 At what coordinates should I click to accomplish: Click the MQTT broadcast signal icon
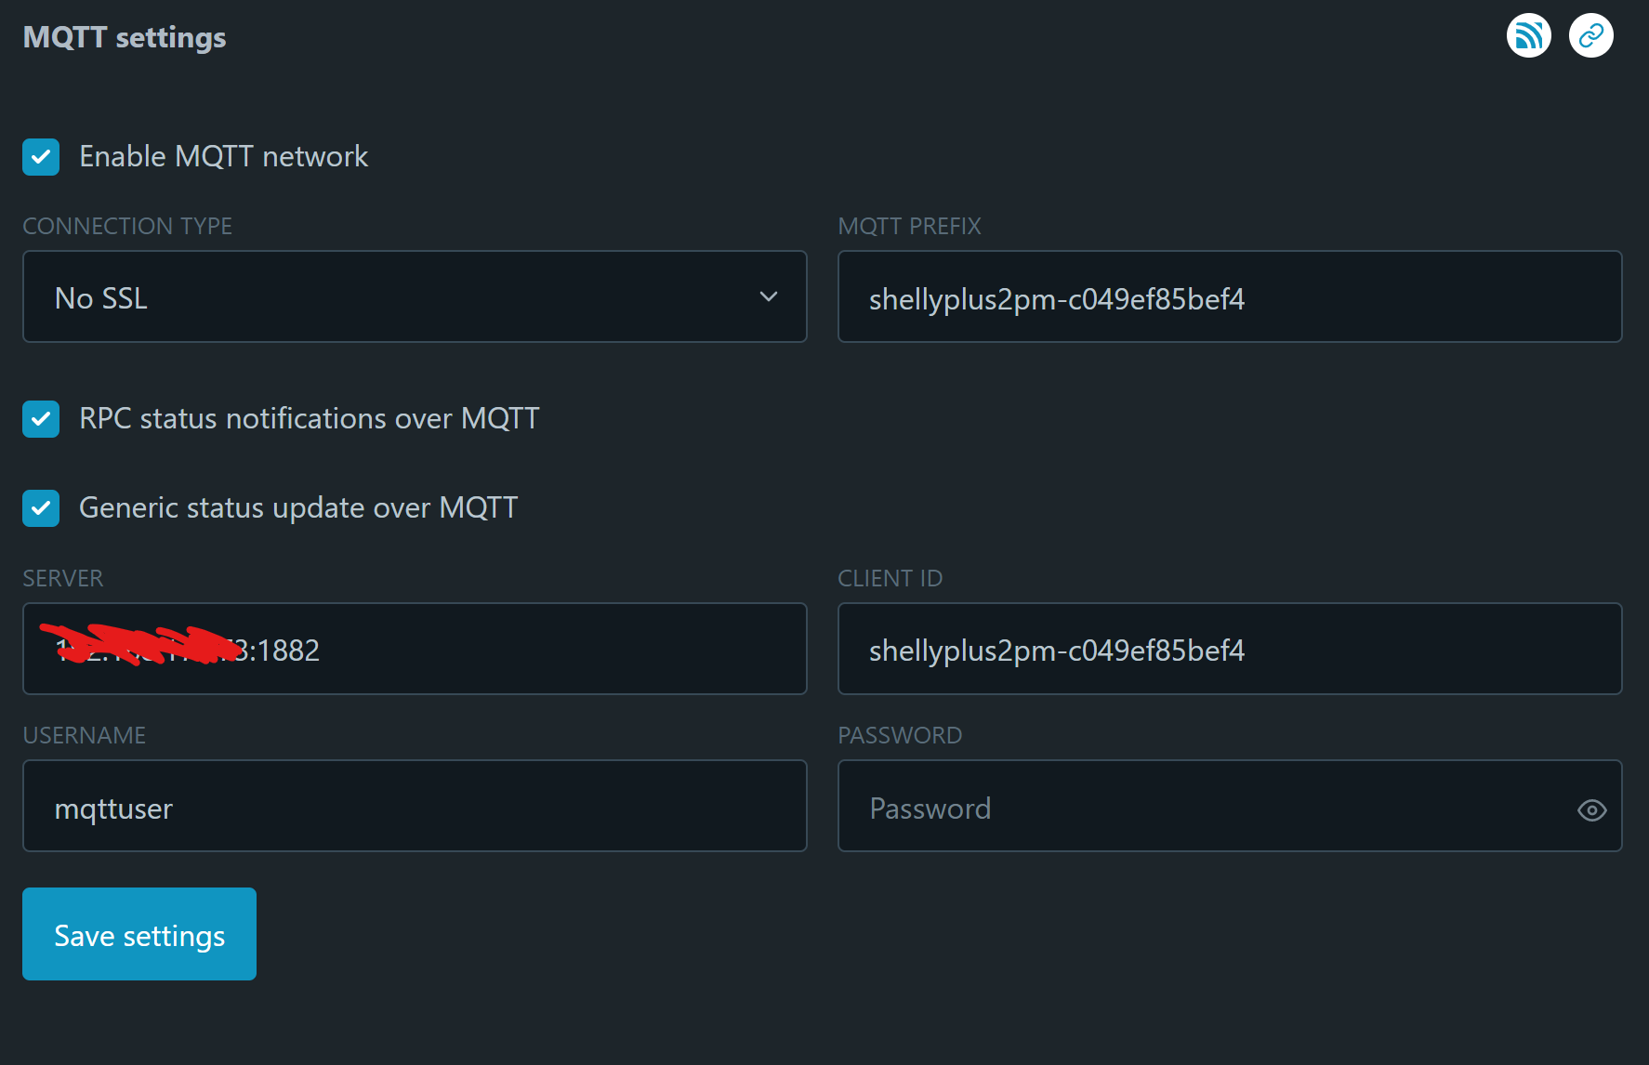1528,36
